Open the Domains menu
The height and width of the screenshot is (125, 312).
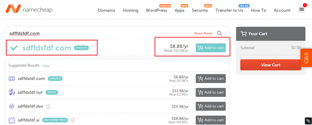pyautogui.click(x=106, y=10)
